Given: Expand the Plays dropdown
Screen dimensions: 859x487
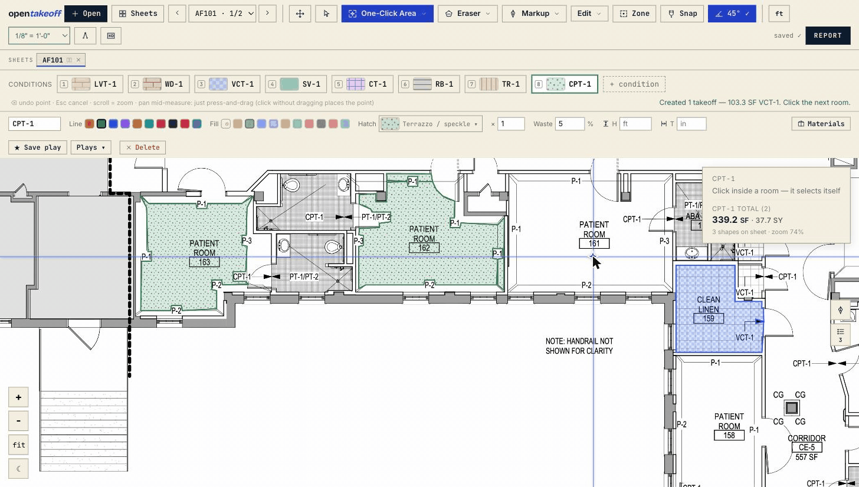Looking at the screenshot, I should [x=91, y=147].
